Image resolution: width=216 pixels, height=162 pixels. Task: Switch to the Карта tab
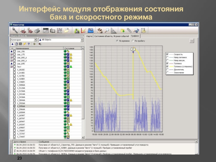[x=89, y=36]
